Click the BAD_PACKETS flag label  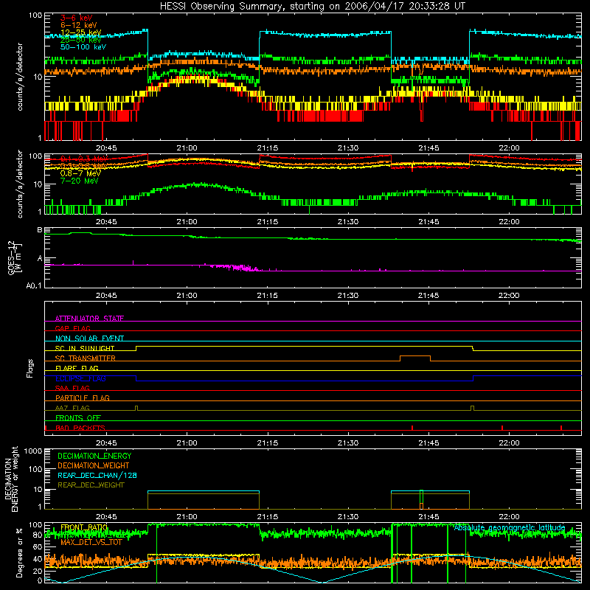coord(80,428)
